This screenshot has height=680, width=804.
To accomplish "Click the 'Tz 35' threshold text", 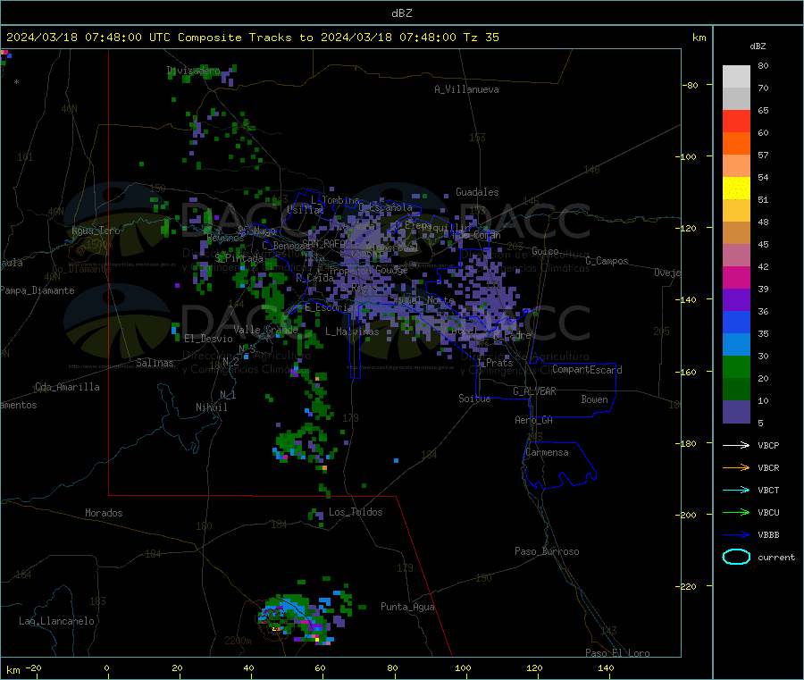I will pyautogui.click(x=481, y=38).
